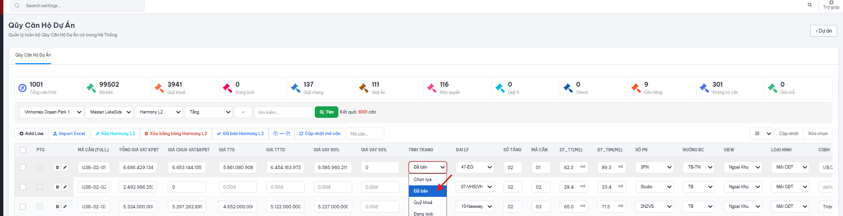Open the 47-EG Đại lý dropdown
843x216 pixels.
475,167
